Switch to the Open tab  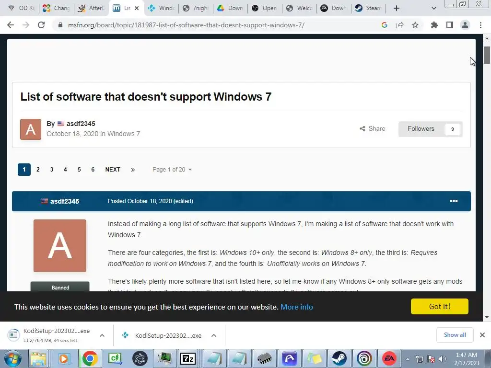click(265, 8)
